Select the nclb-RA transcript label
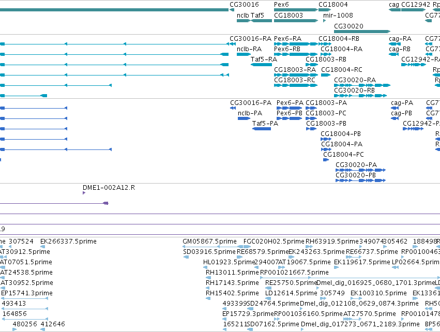Screen dimensions: 440x332 coord(249,49)
